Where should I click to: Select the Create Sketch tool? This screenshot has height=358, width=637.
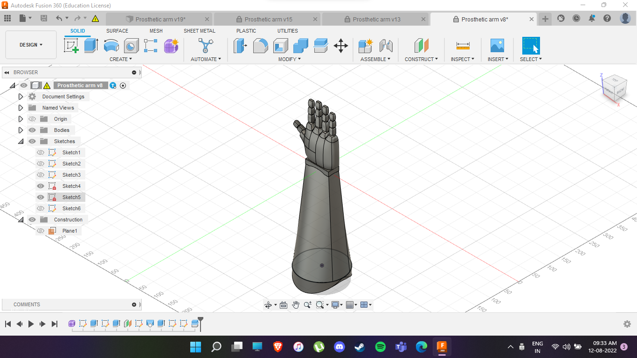[71, 46]
